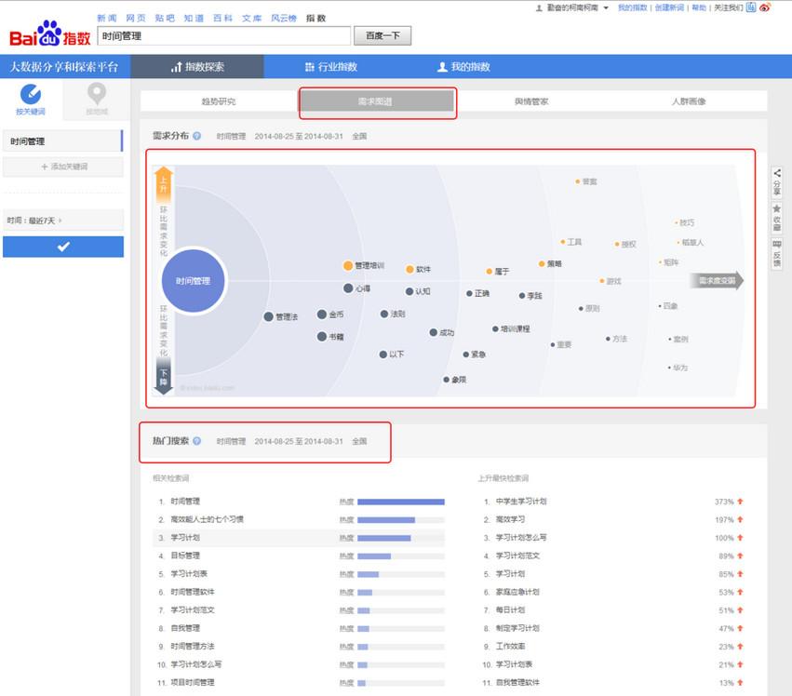Click the orange 工具 node
Image resolution: width=792 pixels, height=696 pixels.
click(563, 242)
